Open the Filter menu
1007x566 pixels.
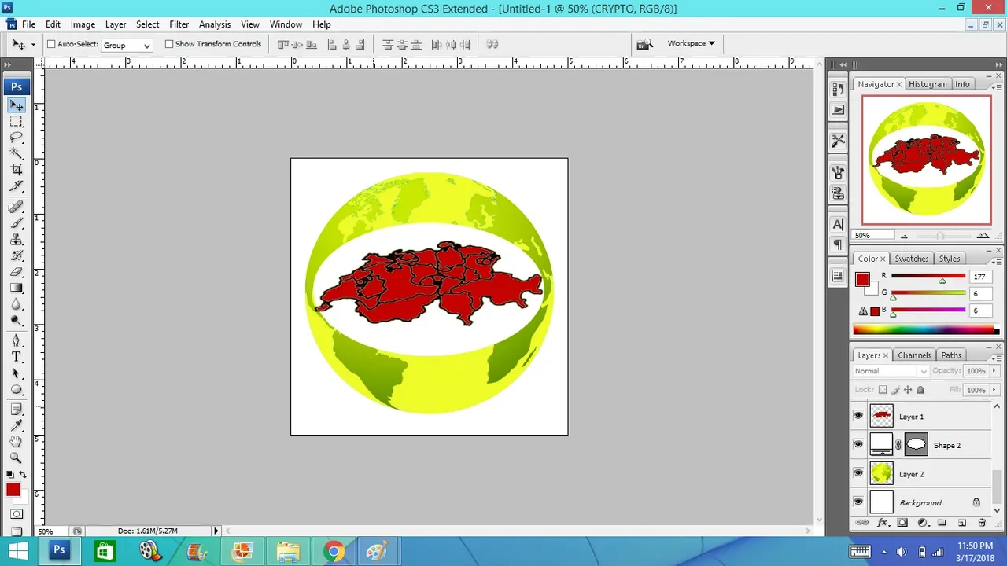pos(179,24)
